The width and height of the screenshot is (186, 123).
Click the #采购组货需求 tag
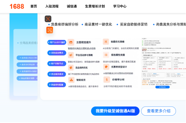tap(57, 53)
